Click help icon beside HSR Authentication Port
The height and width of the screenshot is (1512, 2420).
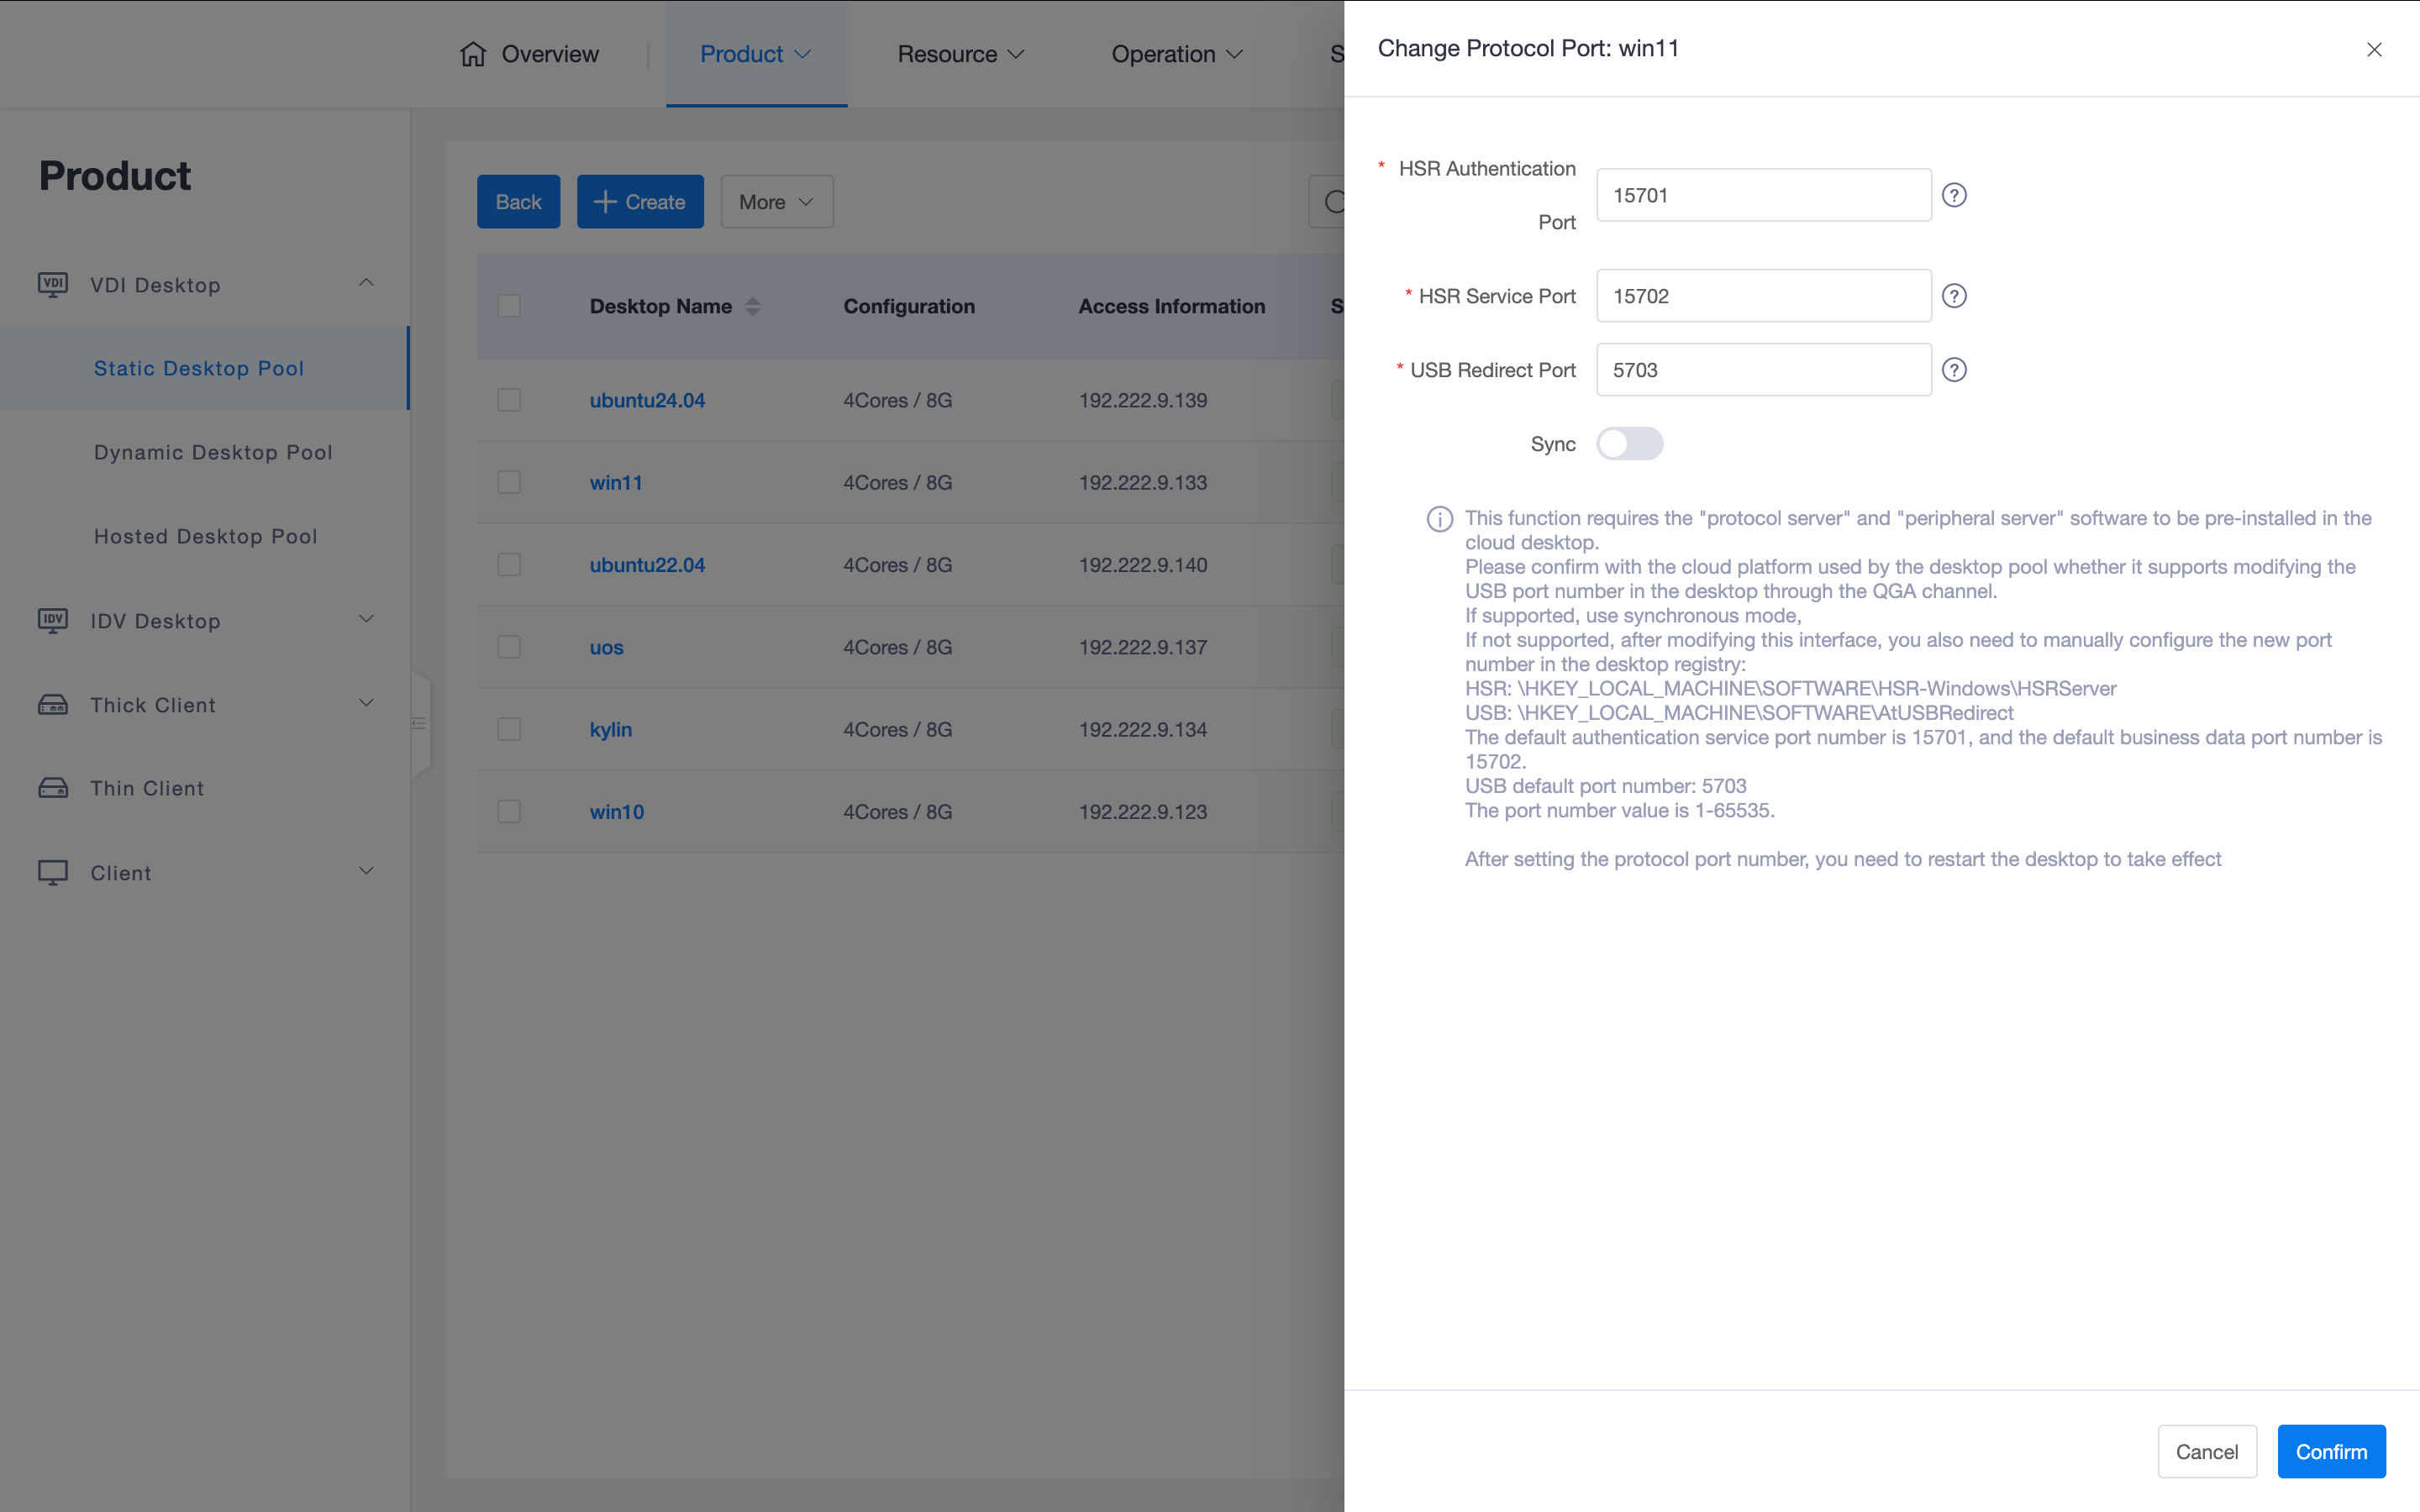[x=1953, y=195]
